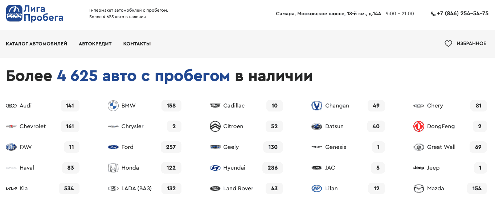
Task: Call phone number +7 (846) 254-54-75
Action: 463,13
